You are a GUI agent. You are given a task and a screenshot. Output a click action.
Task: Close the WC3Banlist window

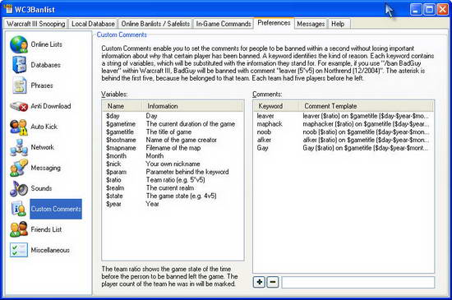(x=442, y=9)
